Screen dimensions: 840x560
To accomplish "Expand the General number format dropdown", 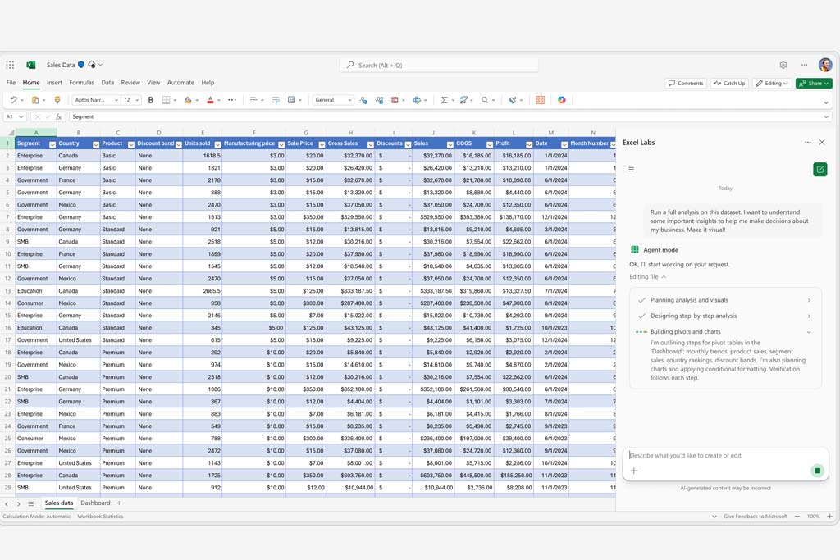I will (x=349, y=100).
